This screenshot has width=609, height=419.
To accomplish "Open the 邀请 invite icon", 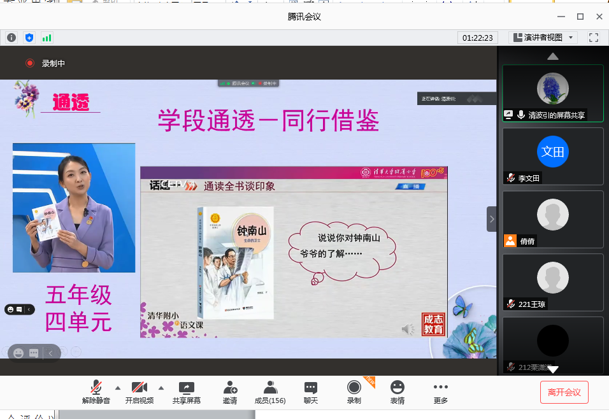I will click(x=230, y=392).
